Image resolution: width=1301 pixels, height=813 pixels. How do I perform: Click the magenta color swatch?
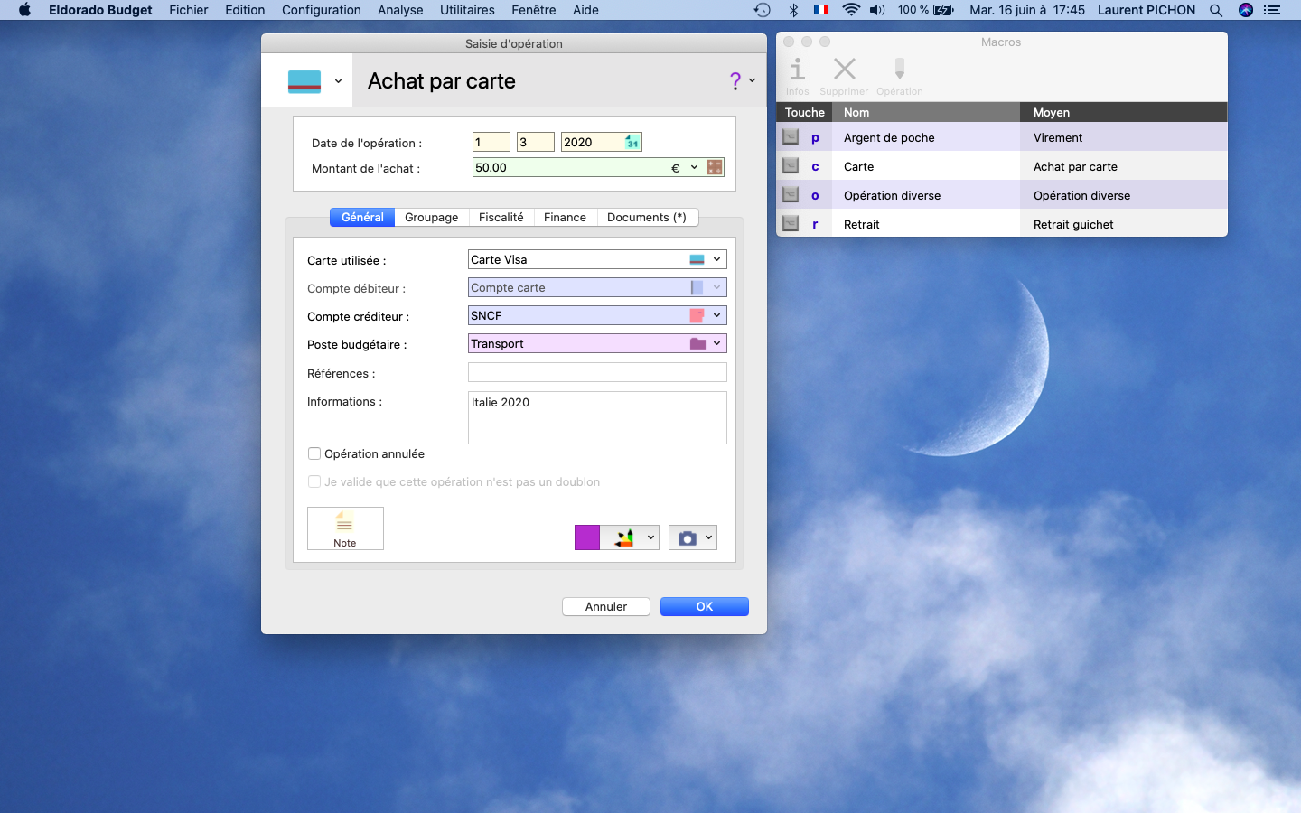(587, 537)
